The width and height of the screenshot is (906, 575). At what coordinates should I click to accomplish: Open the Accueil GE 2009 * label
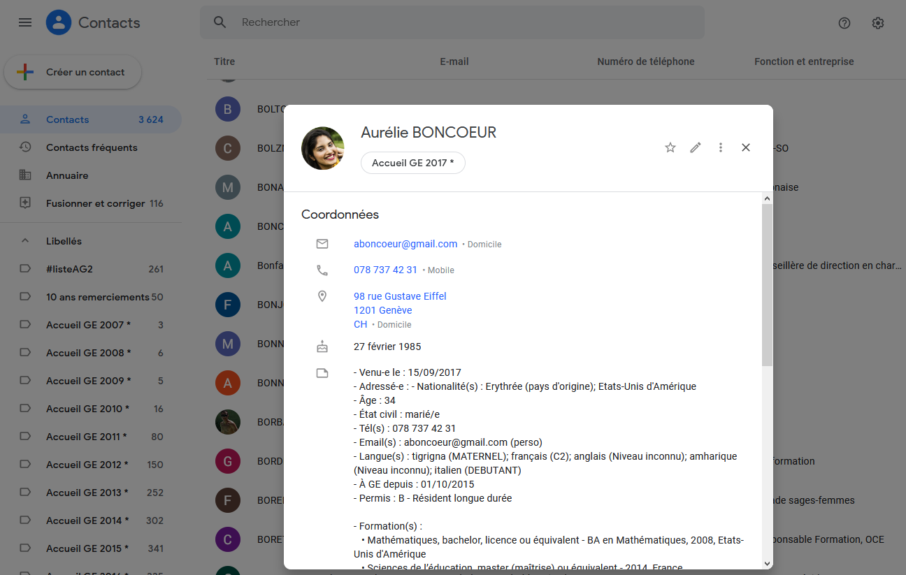[x=91, y=381]
